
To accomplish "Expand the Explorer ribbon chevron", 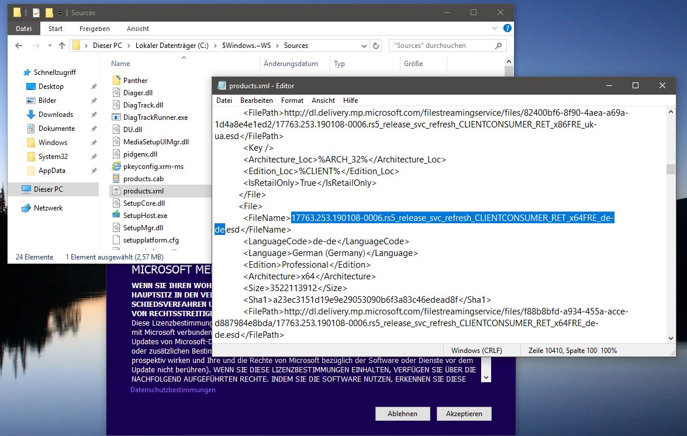I will tap(495, 28).
